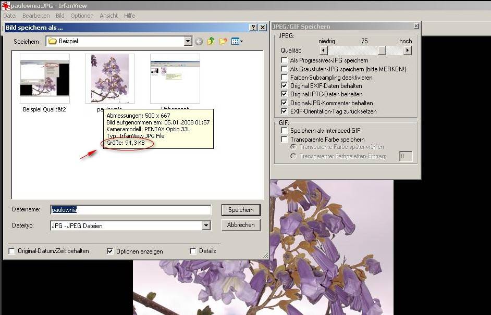This screenshot has height=315, width=491.
Task: Click quality slider right arrow
Action: click(x=407, y=51)
